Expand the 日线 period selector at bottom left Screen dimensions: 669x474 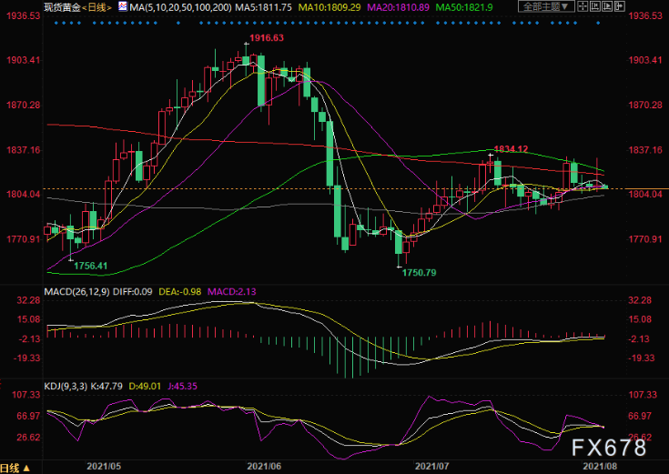click(x=15, y=468)
